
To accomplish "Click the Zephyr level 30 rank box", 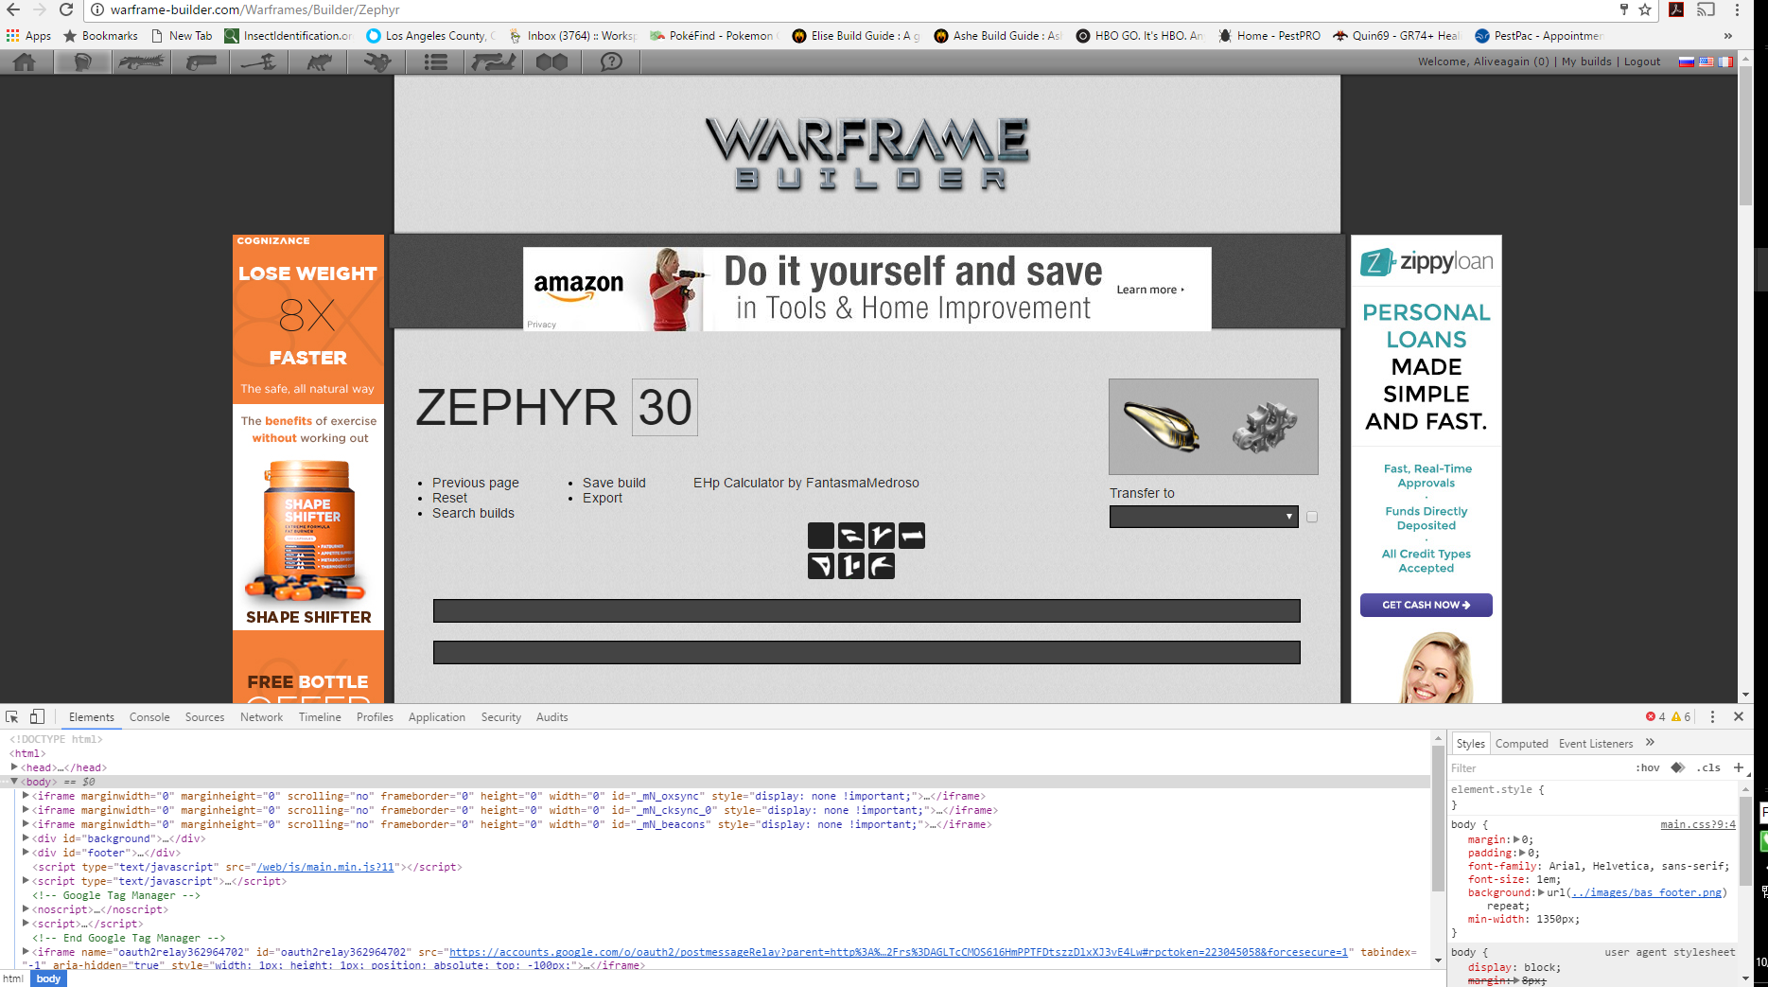I will coord(665,407).
